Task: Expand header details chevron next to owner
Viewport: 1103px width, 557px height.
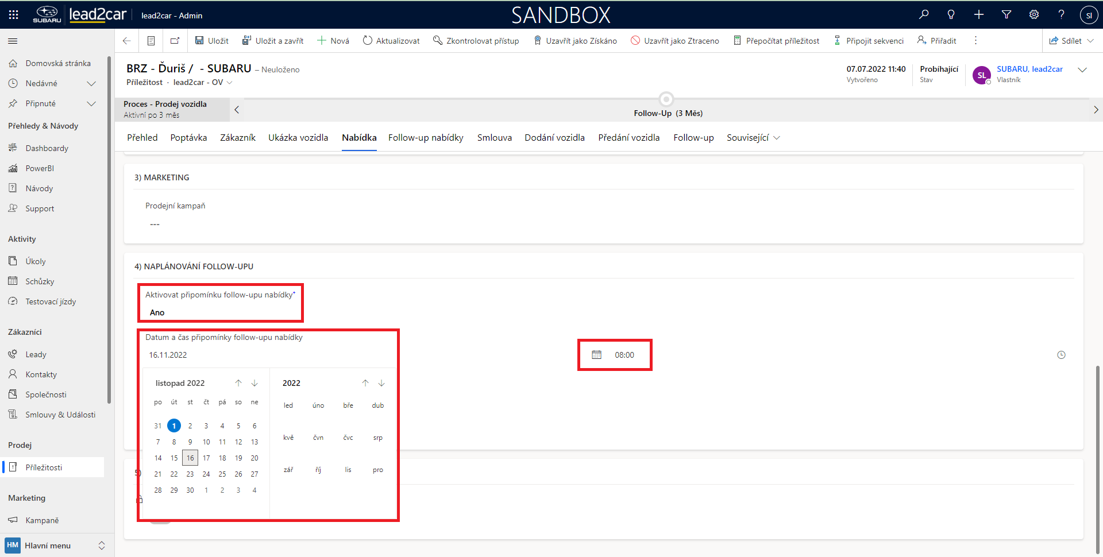Action: 1082,70
